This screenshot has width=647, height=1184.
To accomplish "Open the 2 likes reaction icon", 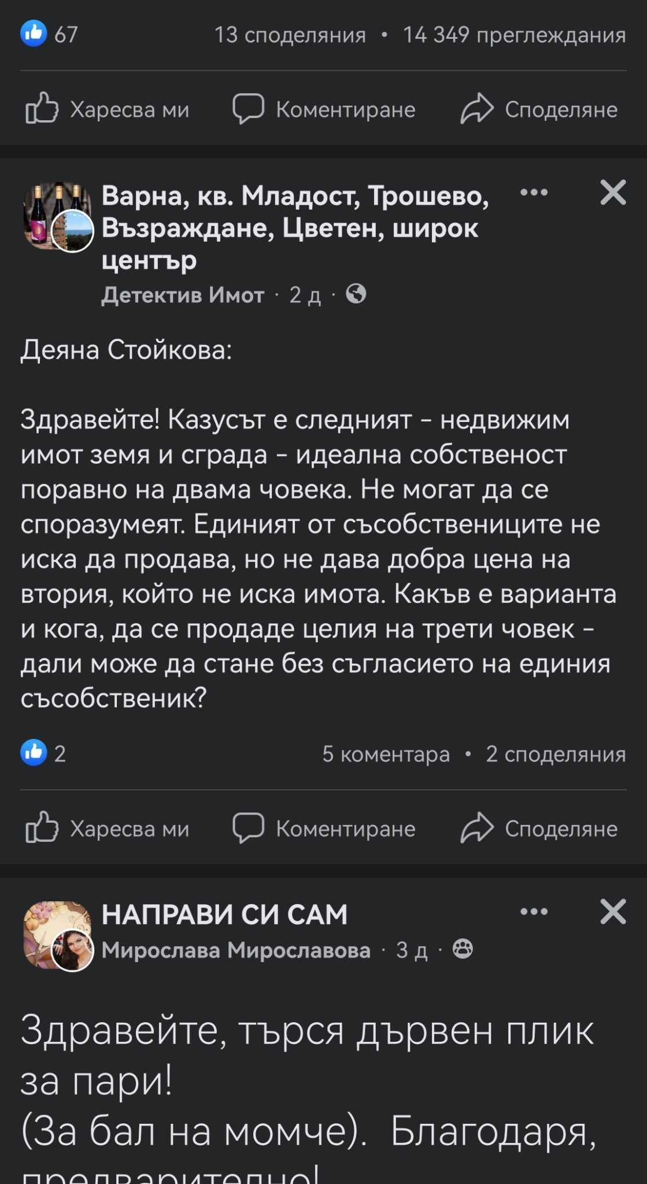I will click(34, 753).
